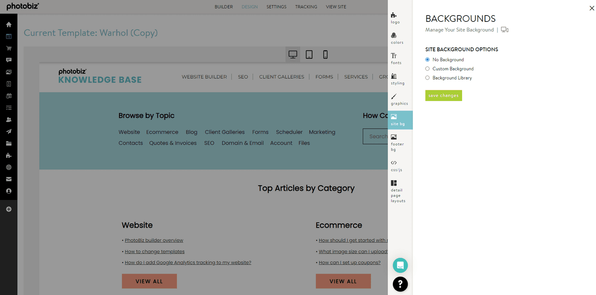596x295 pixels.
Task: Select the Custom Background option
Action: pos(428,68)
